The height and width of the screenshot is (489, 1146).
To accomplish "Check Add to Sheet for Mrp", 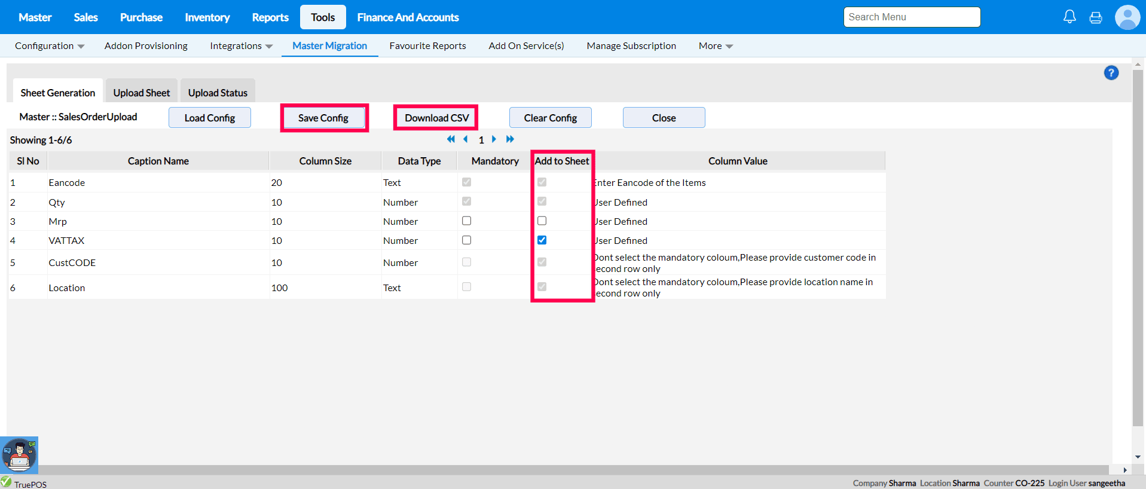I will pos(542,221).
